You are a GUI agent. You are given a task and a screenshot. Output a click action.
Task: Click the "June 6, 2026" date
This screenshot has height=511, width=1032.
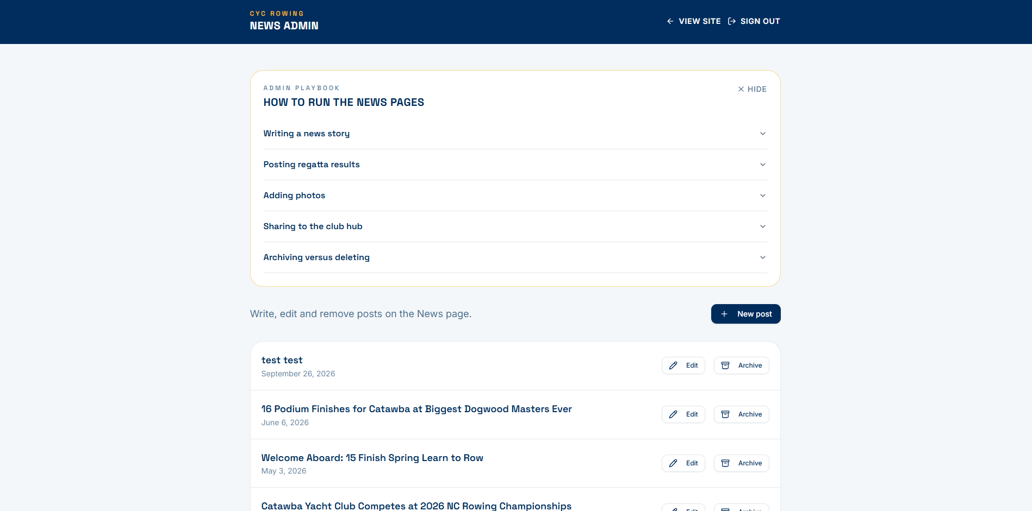(x=285, y=422)
